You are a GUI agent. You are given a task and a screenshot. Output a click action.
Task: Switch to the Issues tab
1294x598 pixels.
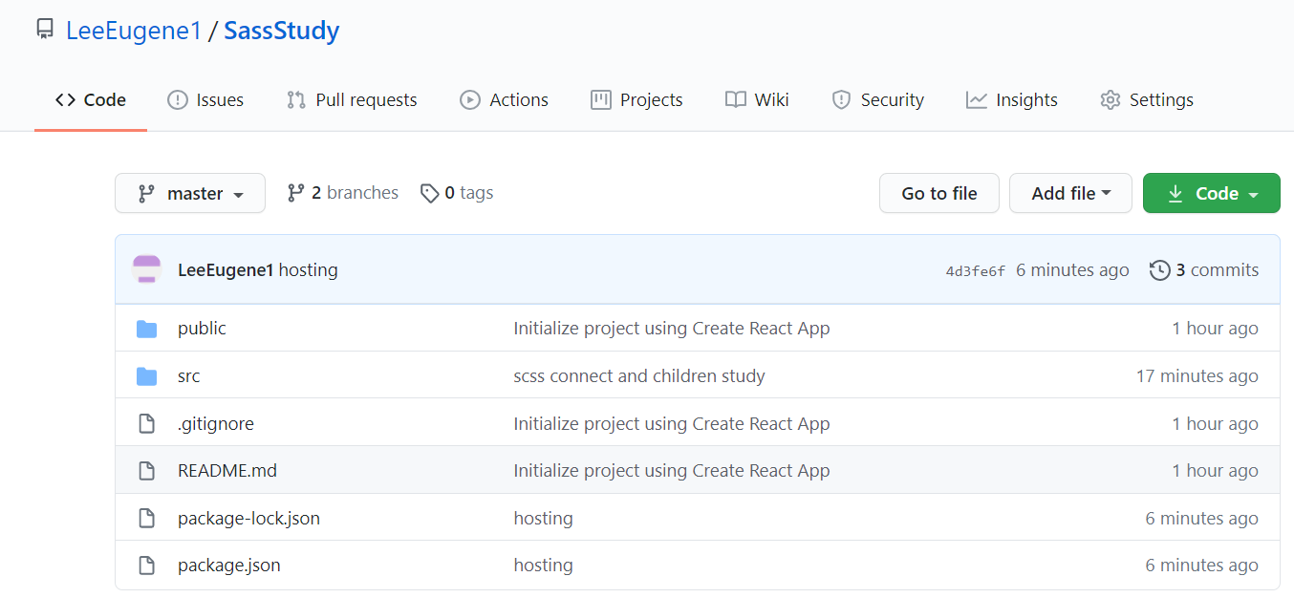(205, 99)
